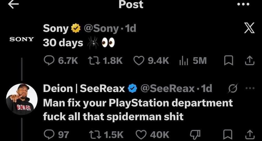Downvote the SeeReax reply with thumbs-down
This screenshot has height=141, width=262.
coord(195,135)
